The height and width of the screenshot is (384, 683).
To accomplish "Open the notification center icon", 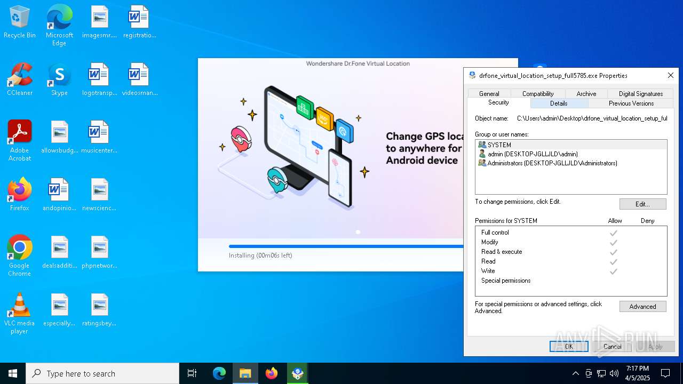I will (665, 373).
